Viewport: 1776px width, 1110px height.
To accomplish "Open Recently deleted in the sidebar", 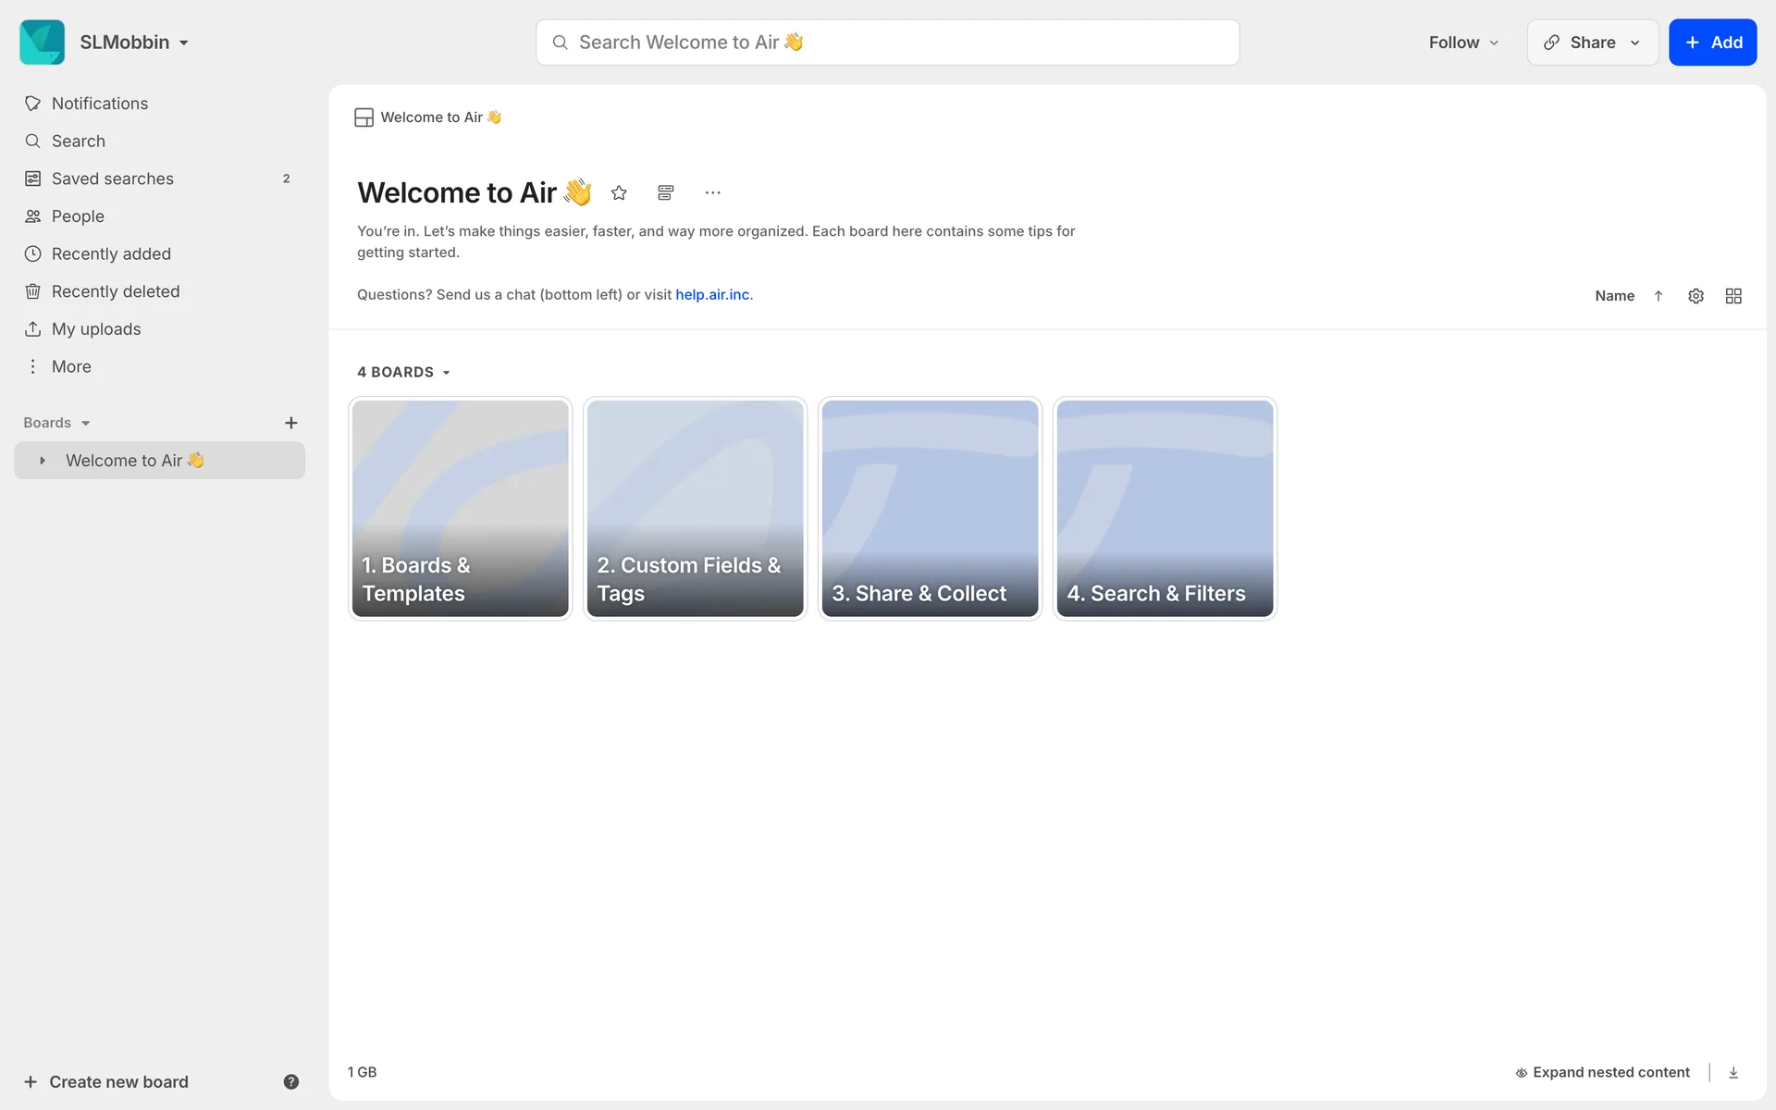I will pyautogui.click(x=116, y=291).
